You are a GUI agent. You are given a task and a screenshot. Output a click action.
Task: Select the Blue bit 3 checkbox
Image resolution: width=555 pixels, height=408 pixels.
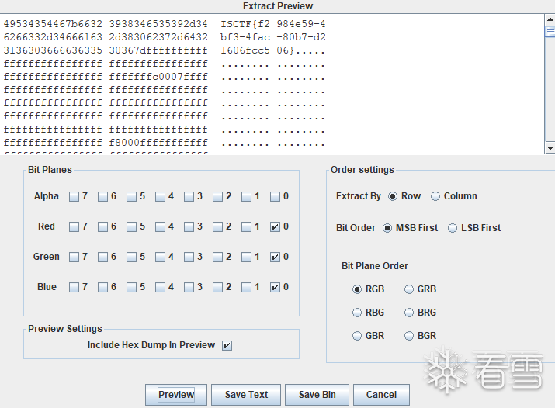pyautogui.click(x=189, y=287)
